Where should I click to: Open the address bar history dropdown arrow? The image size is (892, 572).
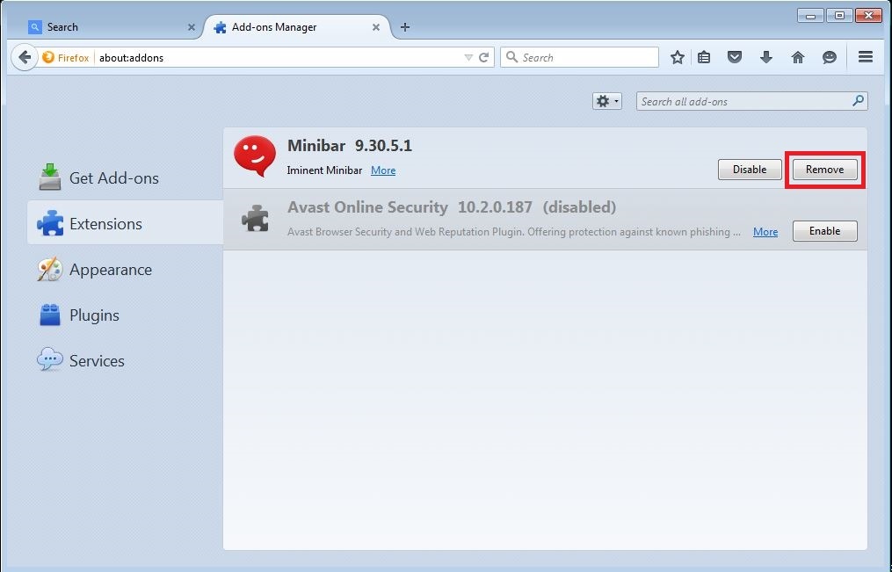pyautogui.click(x=468, y=57)
